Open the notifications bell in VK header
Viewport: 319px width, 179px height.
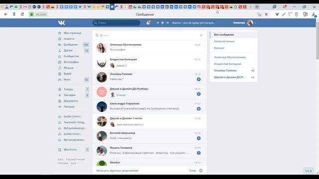pos(149,23)
